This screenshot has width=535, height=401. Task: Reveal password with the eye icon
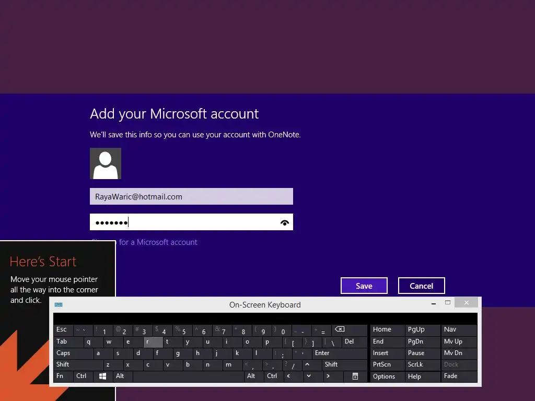(285, 222)
